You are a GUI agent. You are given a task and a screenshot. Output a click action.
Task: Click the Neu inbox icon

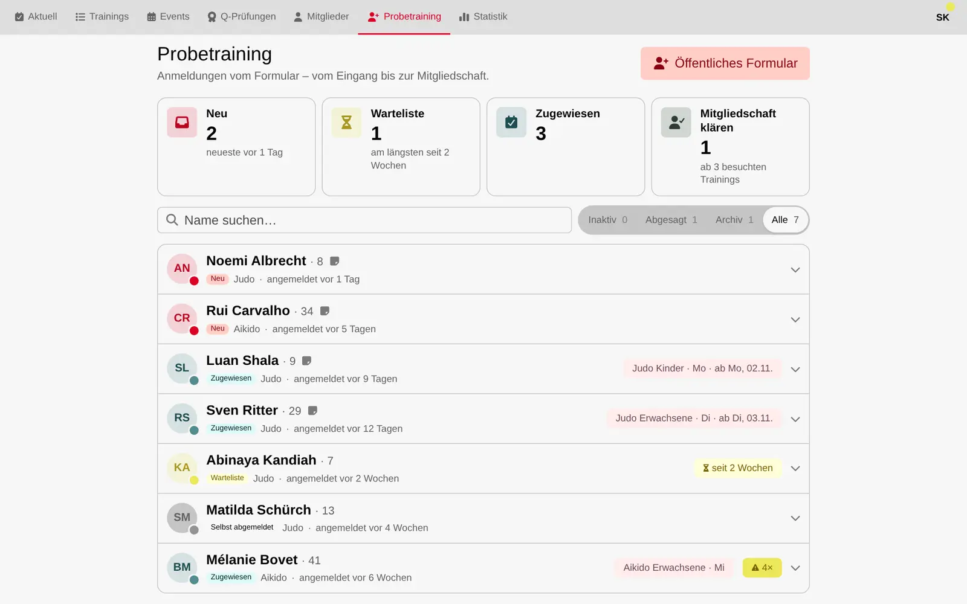(x=182, y=123)
